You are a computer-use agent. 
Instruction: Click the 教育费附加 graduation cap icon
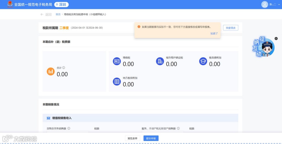(x=203, y=61)
